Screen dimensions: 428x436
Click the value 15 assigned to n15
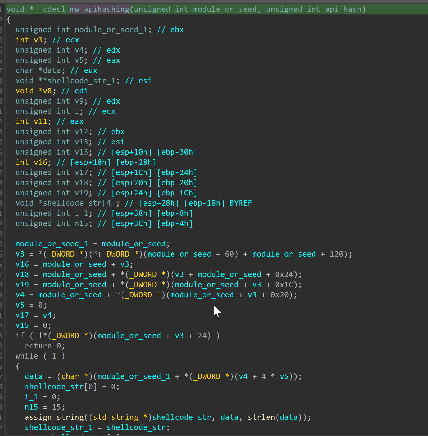(56, 407)
